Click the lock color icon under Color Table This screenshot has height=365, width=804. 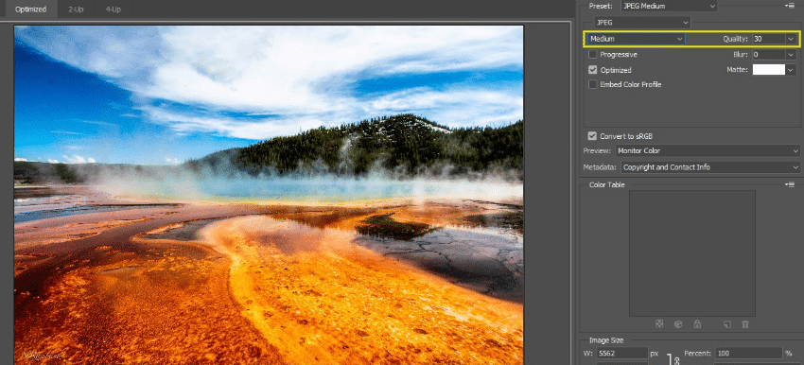(x=697, y=324)
